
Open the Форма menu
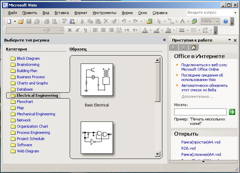click(127, 13)
